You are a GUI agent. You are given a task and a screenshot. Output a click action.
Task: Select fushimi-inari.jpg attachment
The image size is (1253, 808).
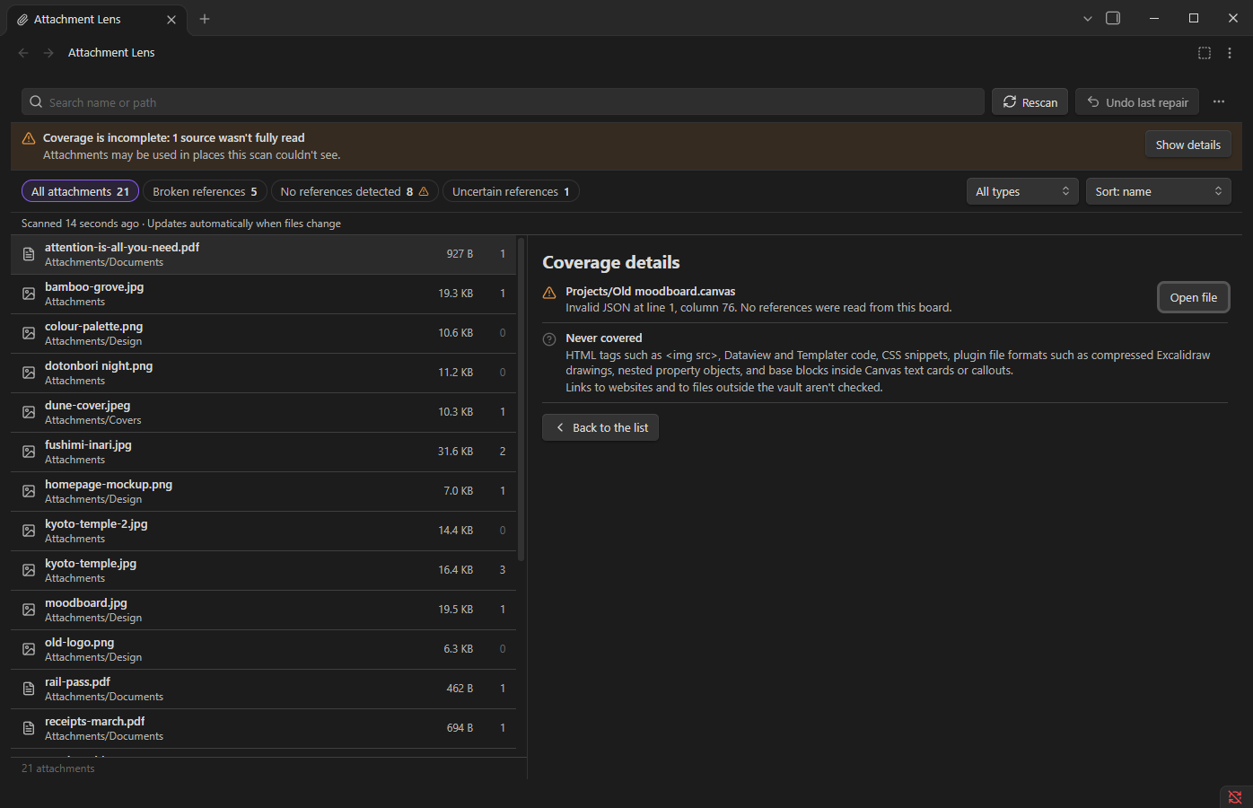264,452
